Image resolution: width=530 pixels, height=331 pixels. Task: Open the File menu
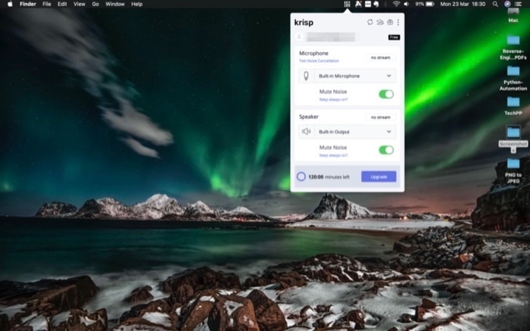click(47, 4)
